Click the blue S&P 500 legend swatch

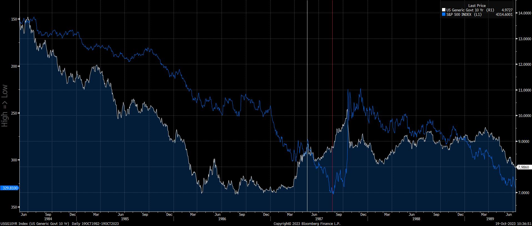tap(444, 14)
